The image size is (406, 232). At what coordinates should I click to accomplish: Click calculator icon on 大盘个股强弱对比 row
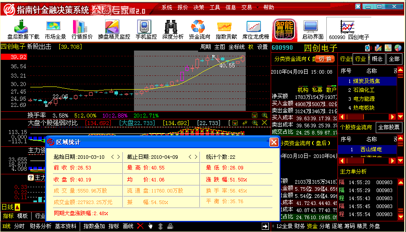click(235, 123)
